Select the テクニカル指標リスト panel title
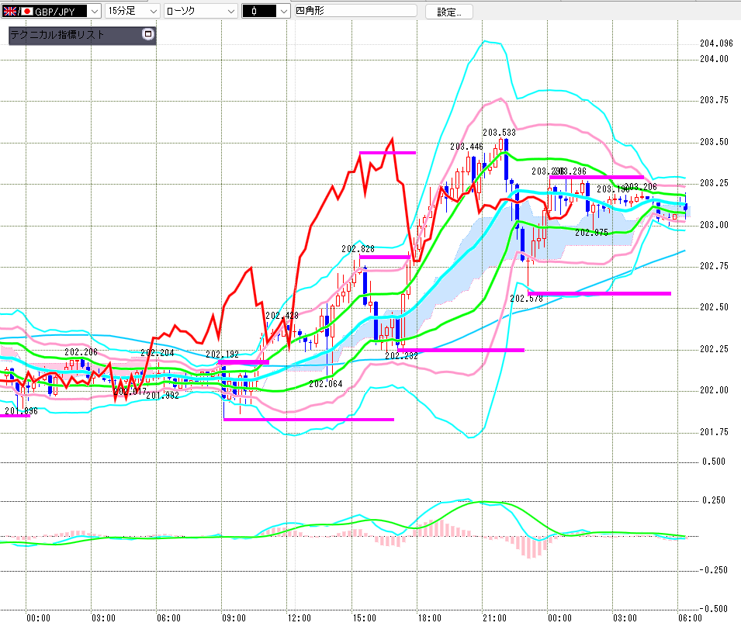This screenshot has width=741, height=626. (x=57, y=35)
